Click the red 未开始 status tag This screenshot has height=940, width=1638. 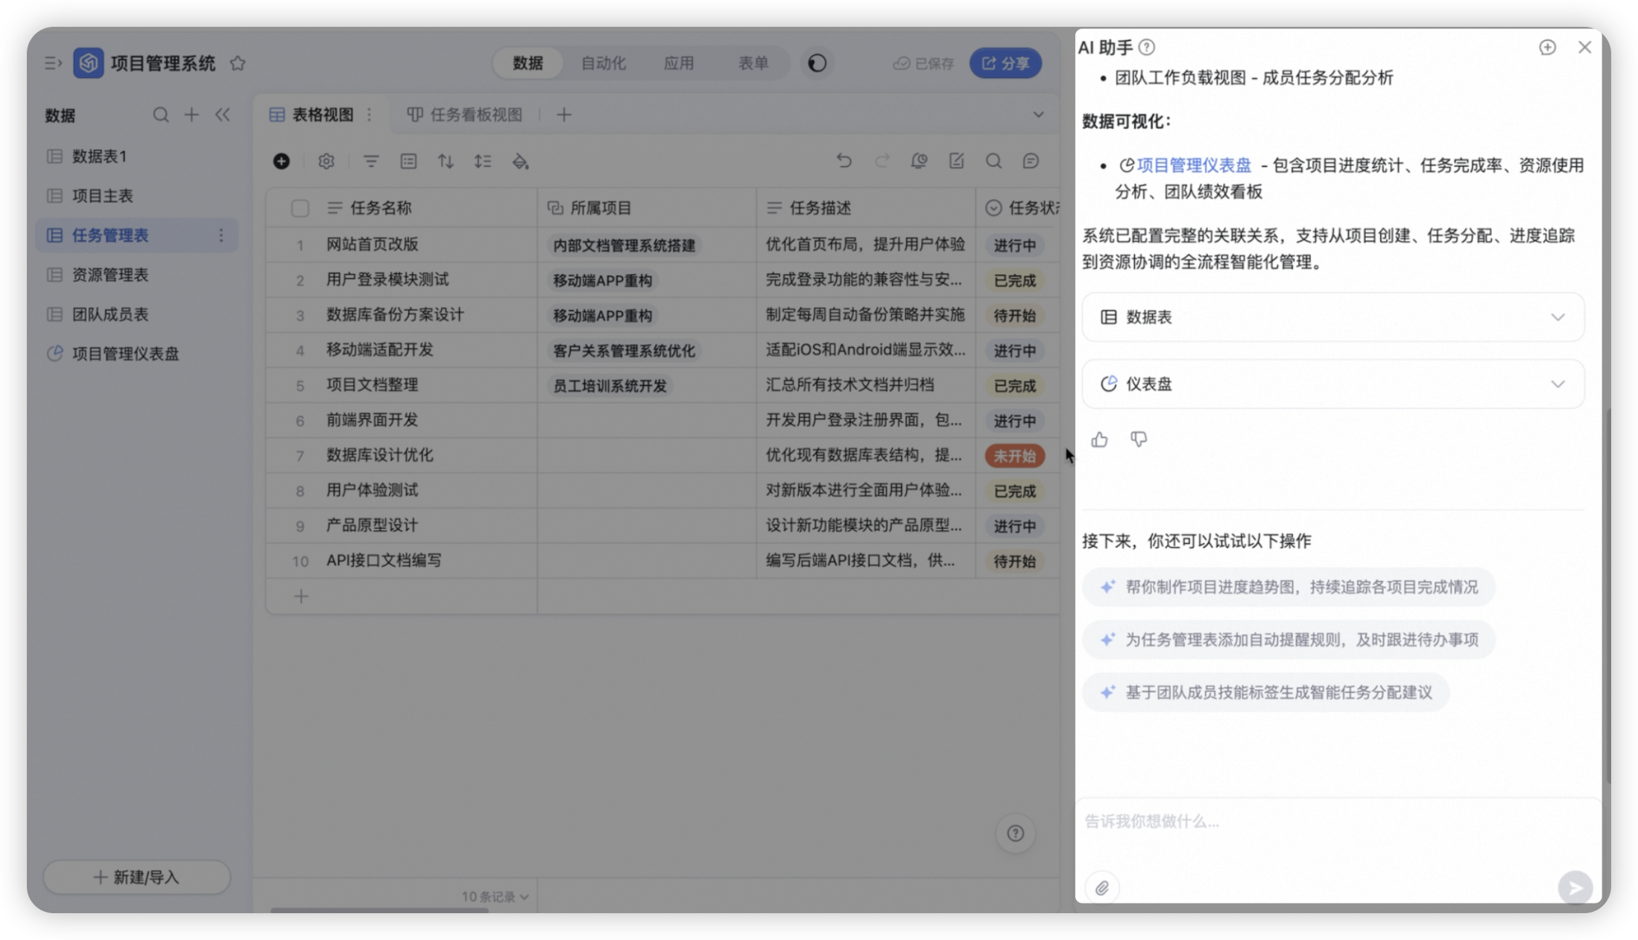click(x=1014, y=456)
